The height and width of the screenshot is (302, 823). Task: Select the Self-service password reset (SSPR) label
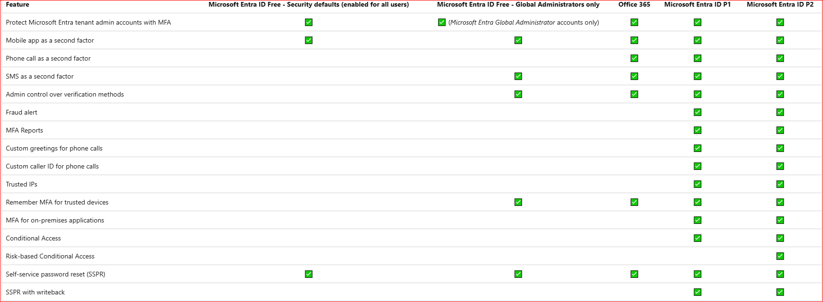(x=55, y=274)
